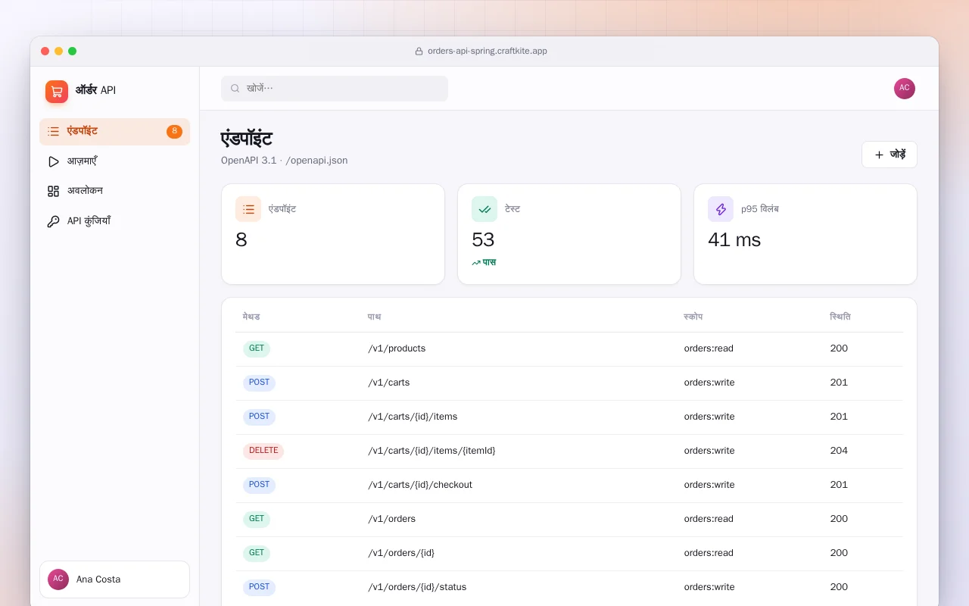This screenshot has width=969, height=606.
Task: Select the /v1/carts/{id}/items path
Action: [x=413, y=417]
